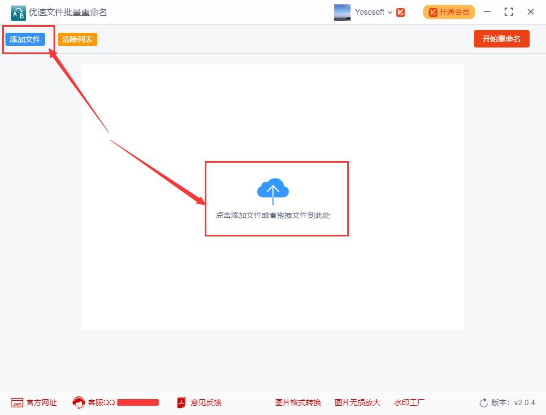546x415 pixels.
Task: Click the VIP badge icon beside Yososoft
Action: pos(400,13)
